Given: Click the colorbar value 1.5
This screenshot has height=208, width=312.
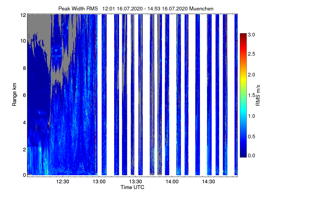Looking at the screenshot, I should 251,95.
